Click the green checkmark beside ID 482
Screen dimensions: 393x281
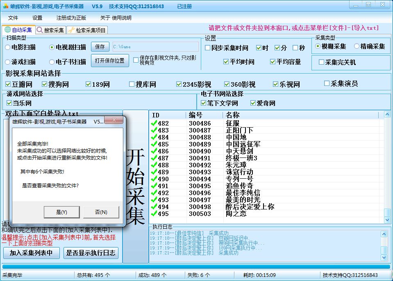pos(154,123)
